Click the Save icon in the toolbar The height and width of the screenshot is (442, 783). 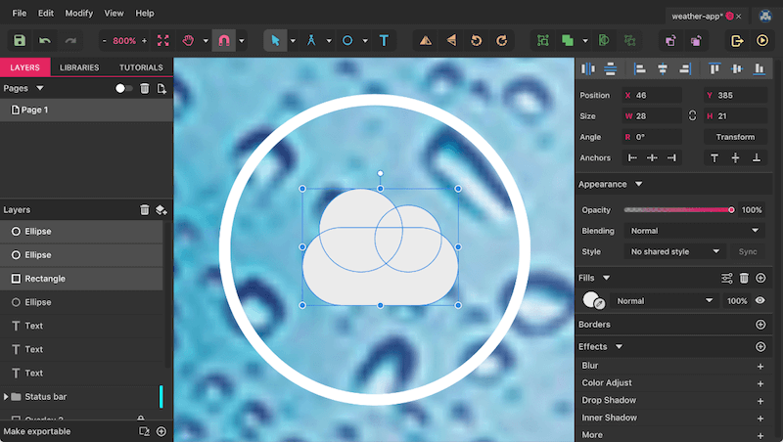pyautogui.click(x=19, y=41)
